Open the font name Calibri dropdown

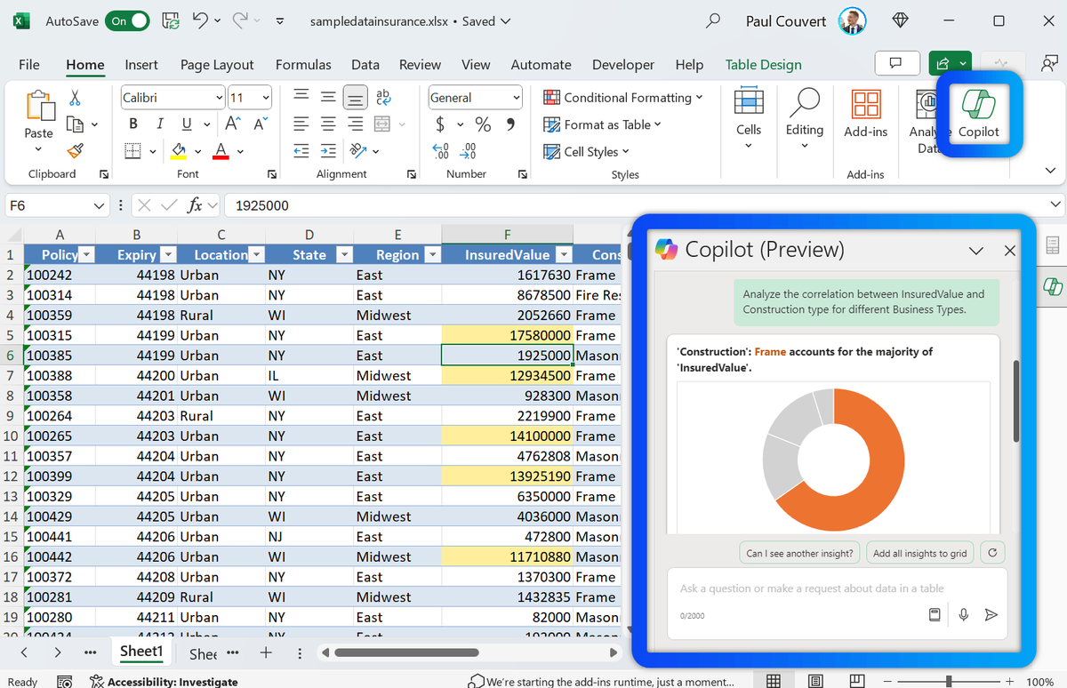click(220, 98)
